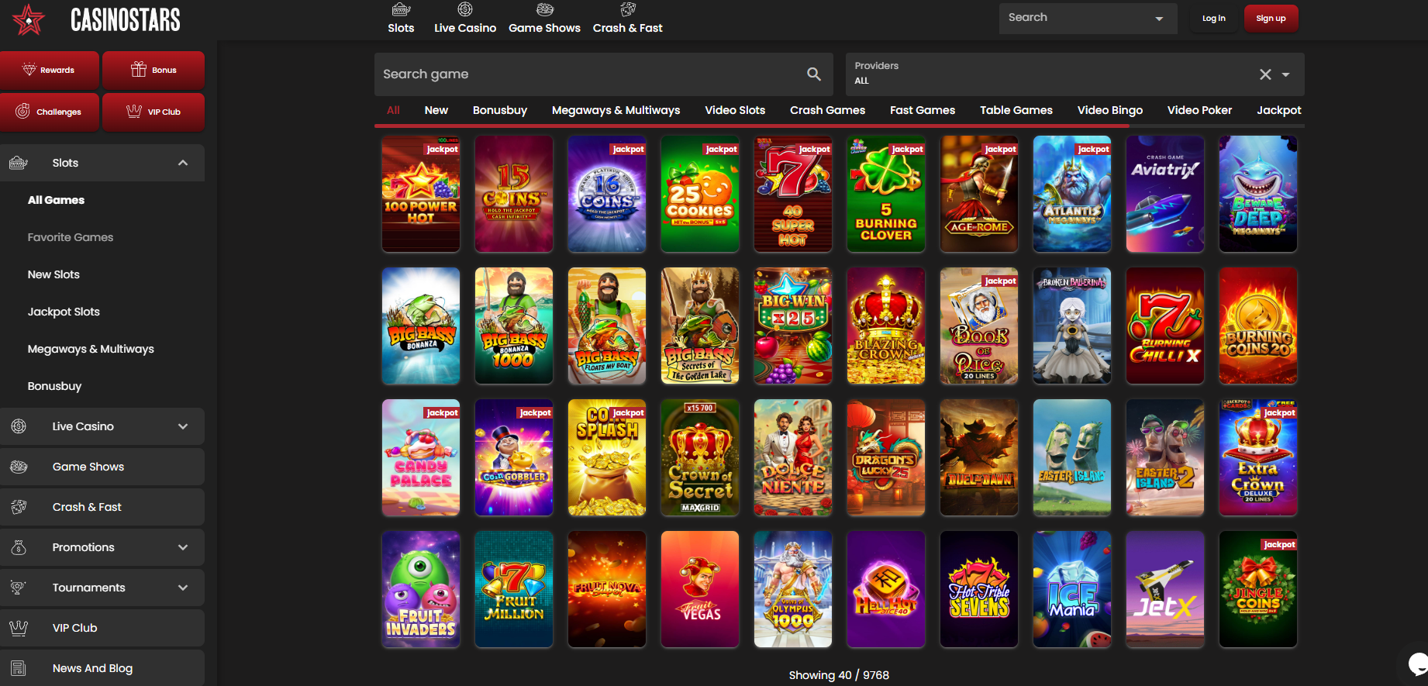Open Crown of Secret thumbnail

(x=700, y=457)
